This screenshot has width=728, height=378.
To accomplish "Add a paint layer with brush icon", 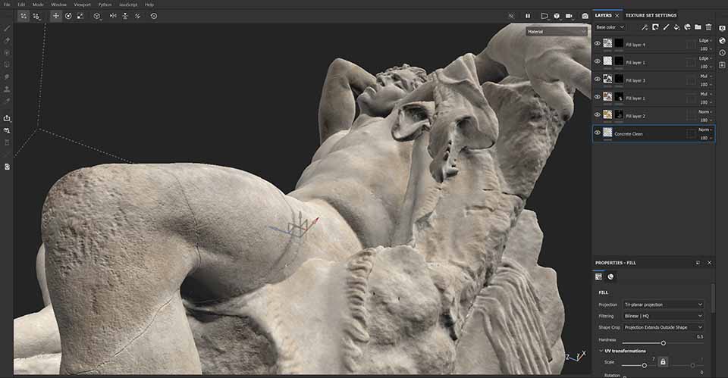I will [x=666, y=27].
